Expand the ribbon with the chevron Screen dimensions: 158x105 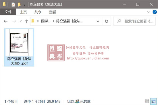click(x=149, y=12)
